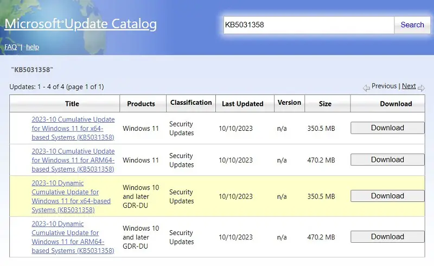Click the 470.2 MB size in last row
This screenshot has height=266, width=434.
coord(321,237)
